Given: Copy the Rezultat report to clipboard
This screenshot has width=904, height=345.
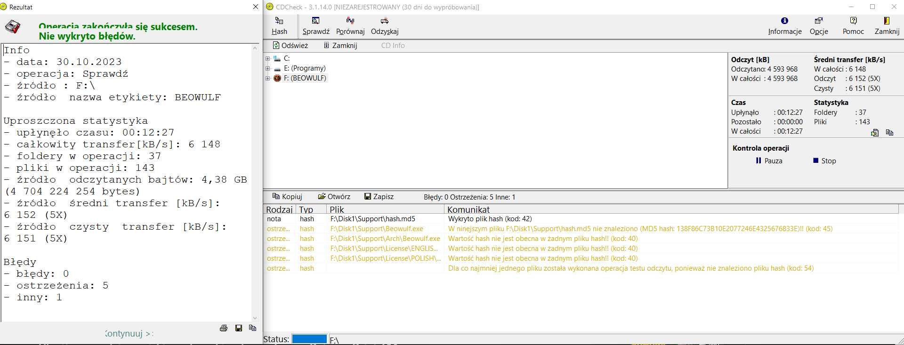Looking at the screenshot, I should (253, 328).
